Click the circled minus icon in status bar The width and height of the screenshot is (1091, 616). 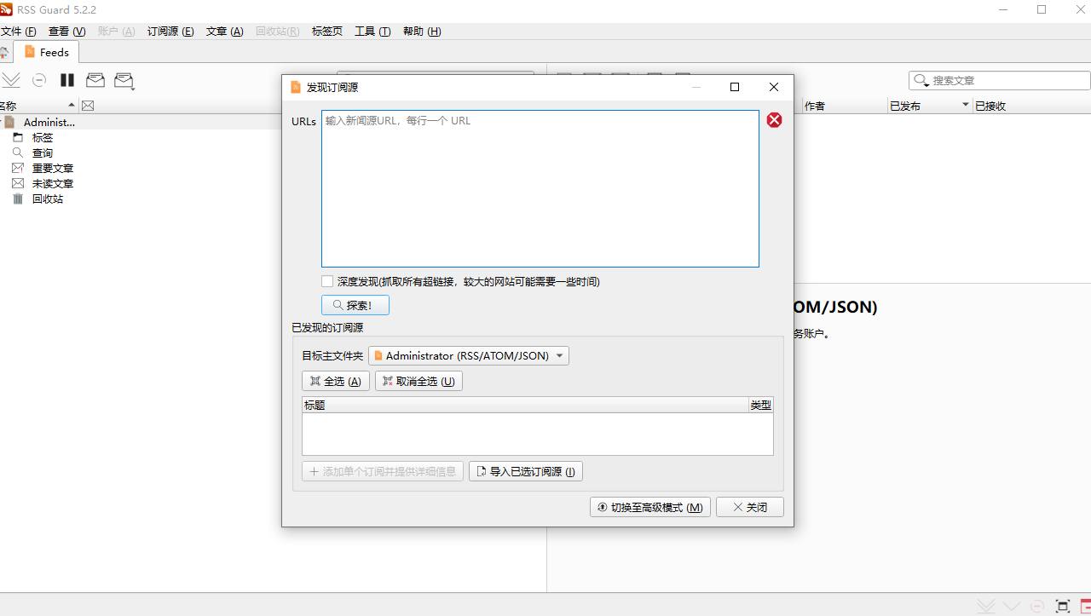1037,606
